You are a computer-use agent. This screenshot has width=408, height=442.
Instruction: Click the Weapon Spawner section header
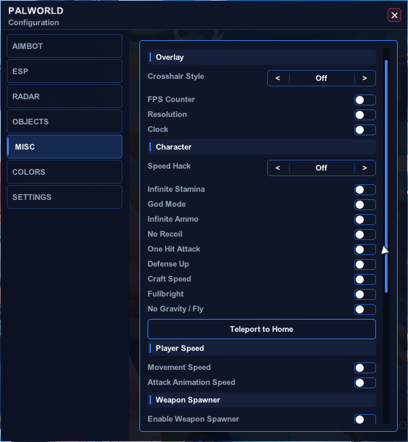262,400
